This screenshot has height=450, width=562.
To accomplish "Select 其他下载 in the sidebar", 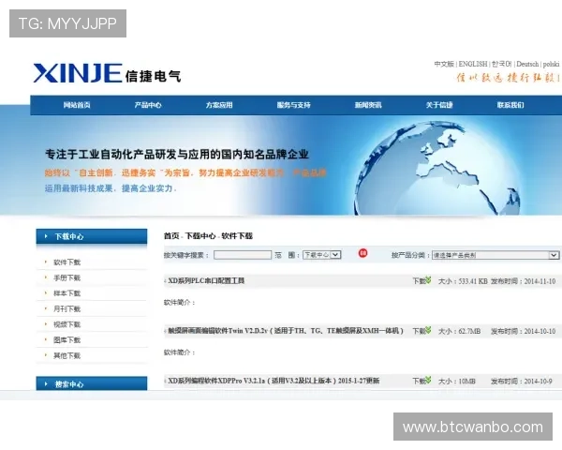I will 67,355.
